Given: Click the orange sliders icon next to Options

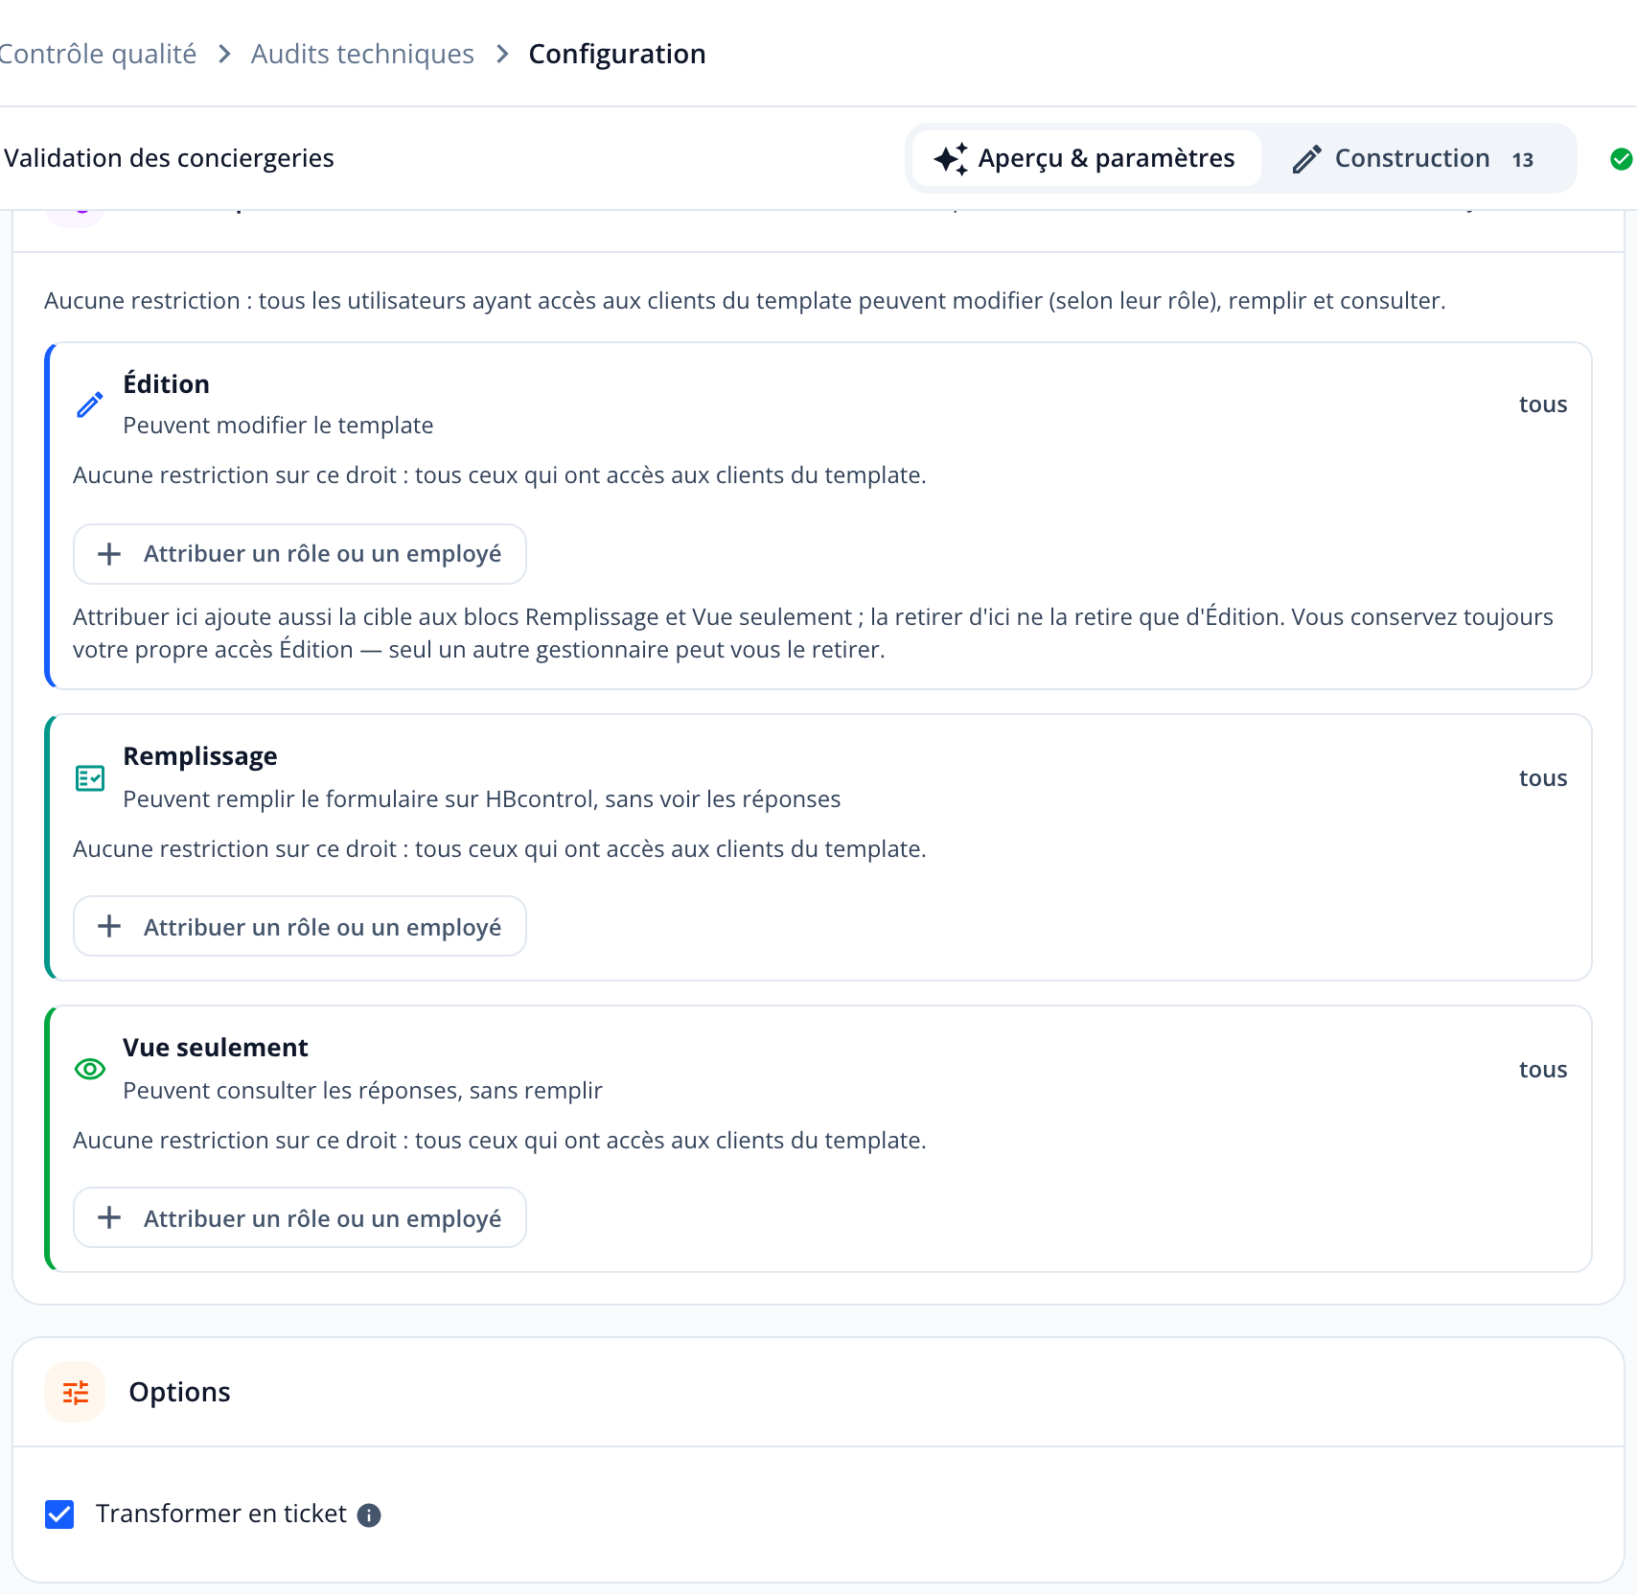Looking at the screenshot, I should pos(75,1392).
